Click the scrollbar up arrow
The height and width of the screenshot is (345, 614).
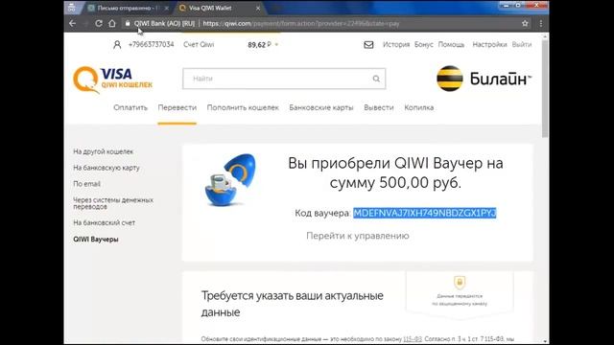tap(545, 36)
